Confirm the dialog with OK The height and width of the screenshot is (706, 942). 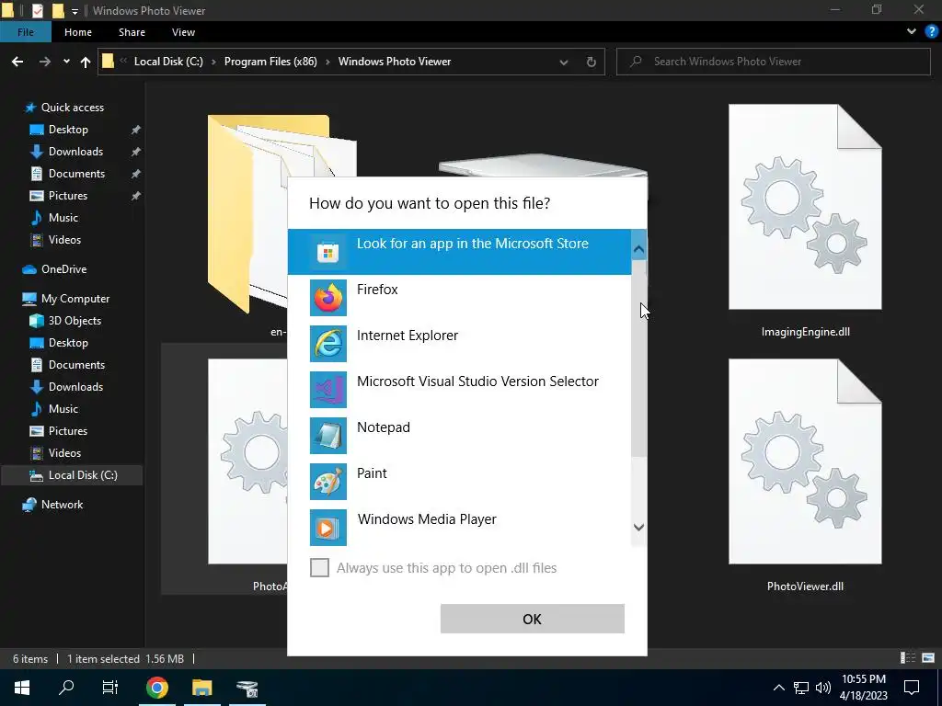click(x=533, y=619)
